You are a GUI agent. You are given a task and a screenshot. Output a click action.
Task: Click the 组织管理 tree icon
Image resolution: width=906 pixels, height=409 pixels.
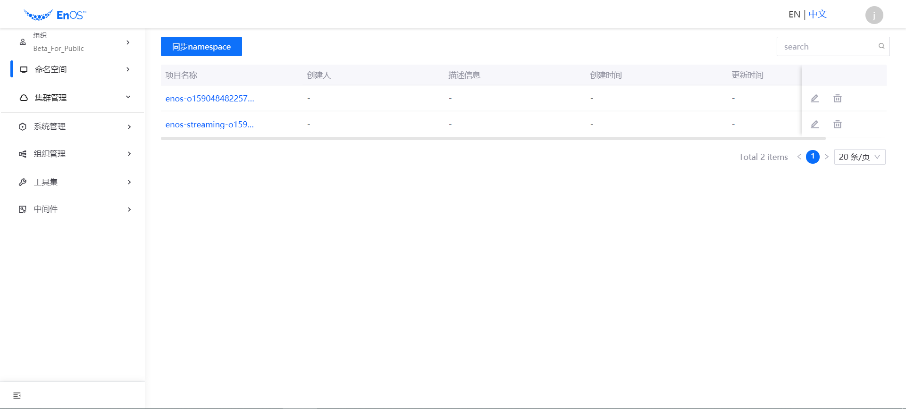click(23, 154)
